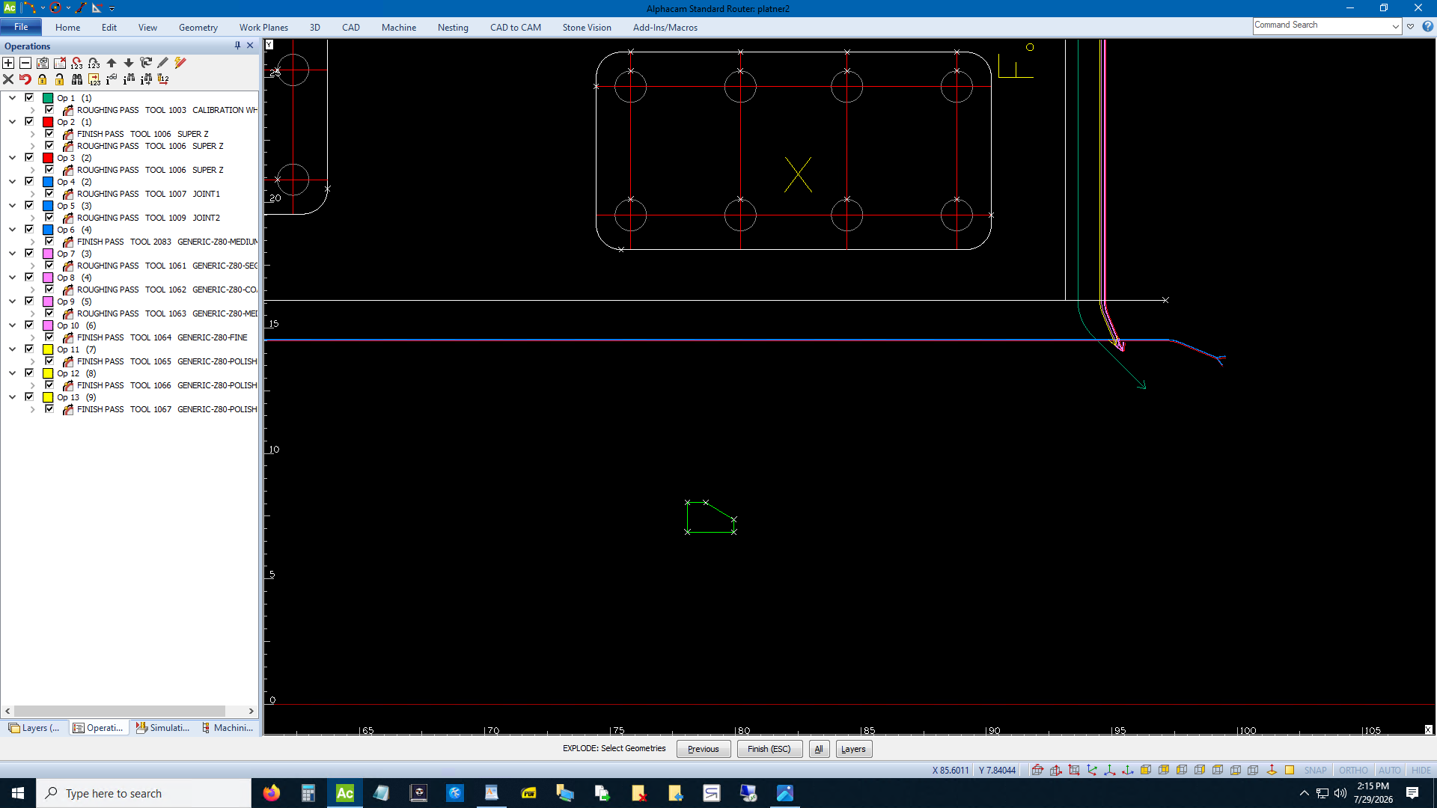This screenshot has width=1437, height=808.
Task: Expand the TOOL 1007 JOINT1 roughing pass
Action: [x=32, y=194]
